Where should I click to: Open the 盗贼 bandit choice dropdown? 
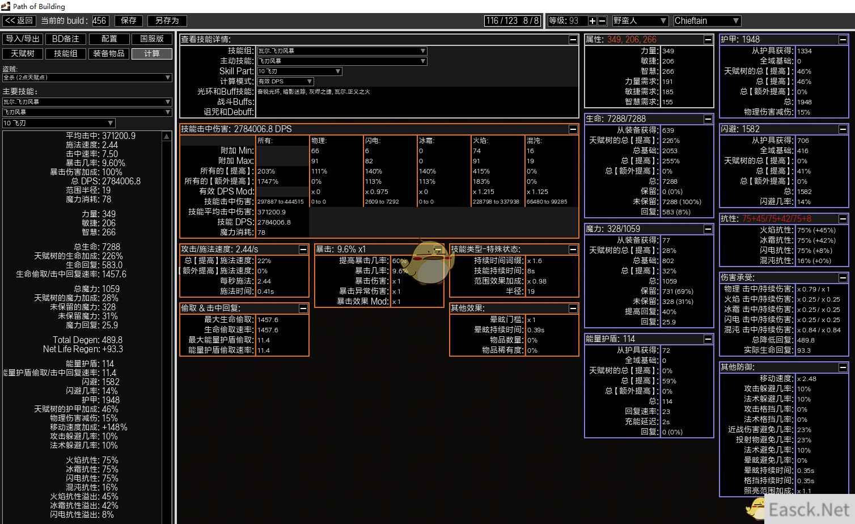click(x=87, y=78)
